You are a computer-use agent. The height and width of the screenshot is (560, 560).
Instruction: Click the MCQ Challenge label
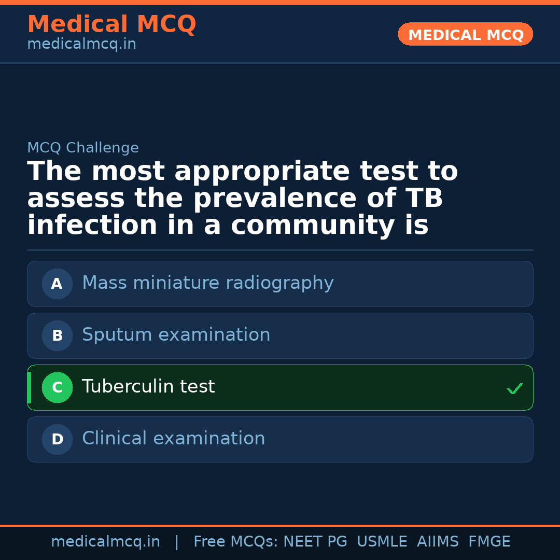tap(83, 148)
